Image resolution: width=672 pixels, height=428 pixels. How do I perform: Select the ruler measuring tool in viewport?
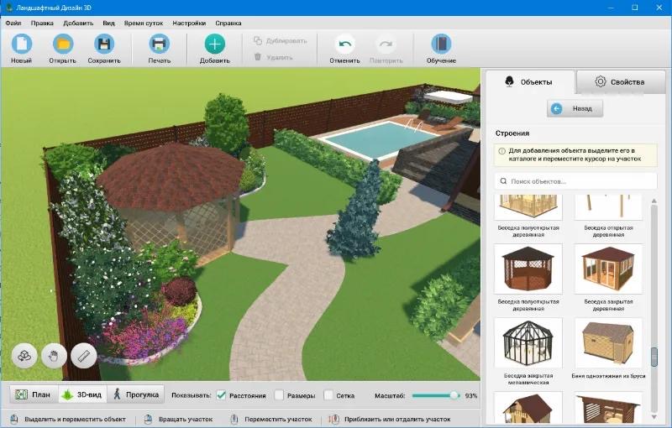point(83,356)
